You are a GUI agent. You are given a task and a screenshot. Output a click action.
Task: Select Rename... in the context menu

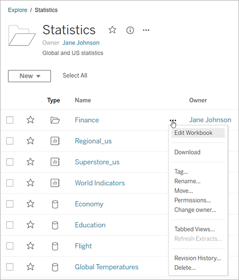click(187, 181)
